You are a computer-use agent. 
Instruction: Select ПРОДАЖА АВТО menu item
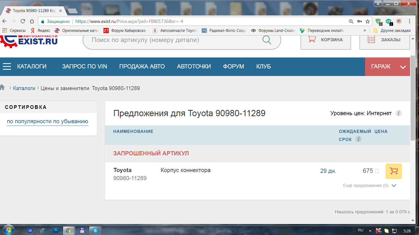tap(142, 67)
